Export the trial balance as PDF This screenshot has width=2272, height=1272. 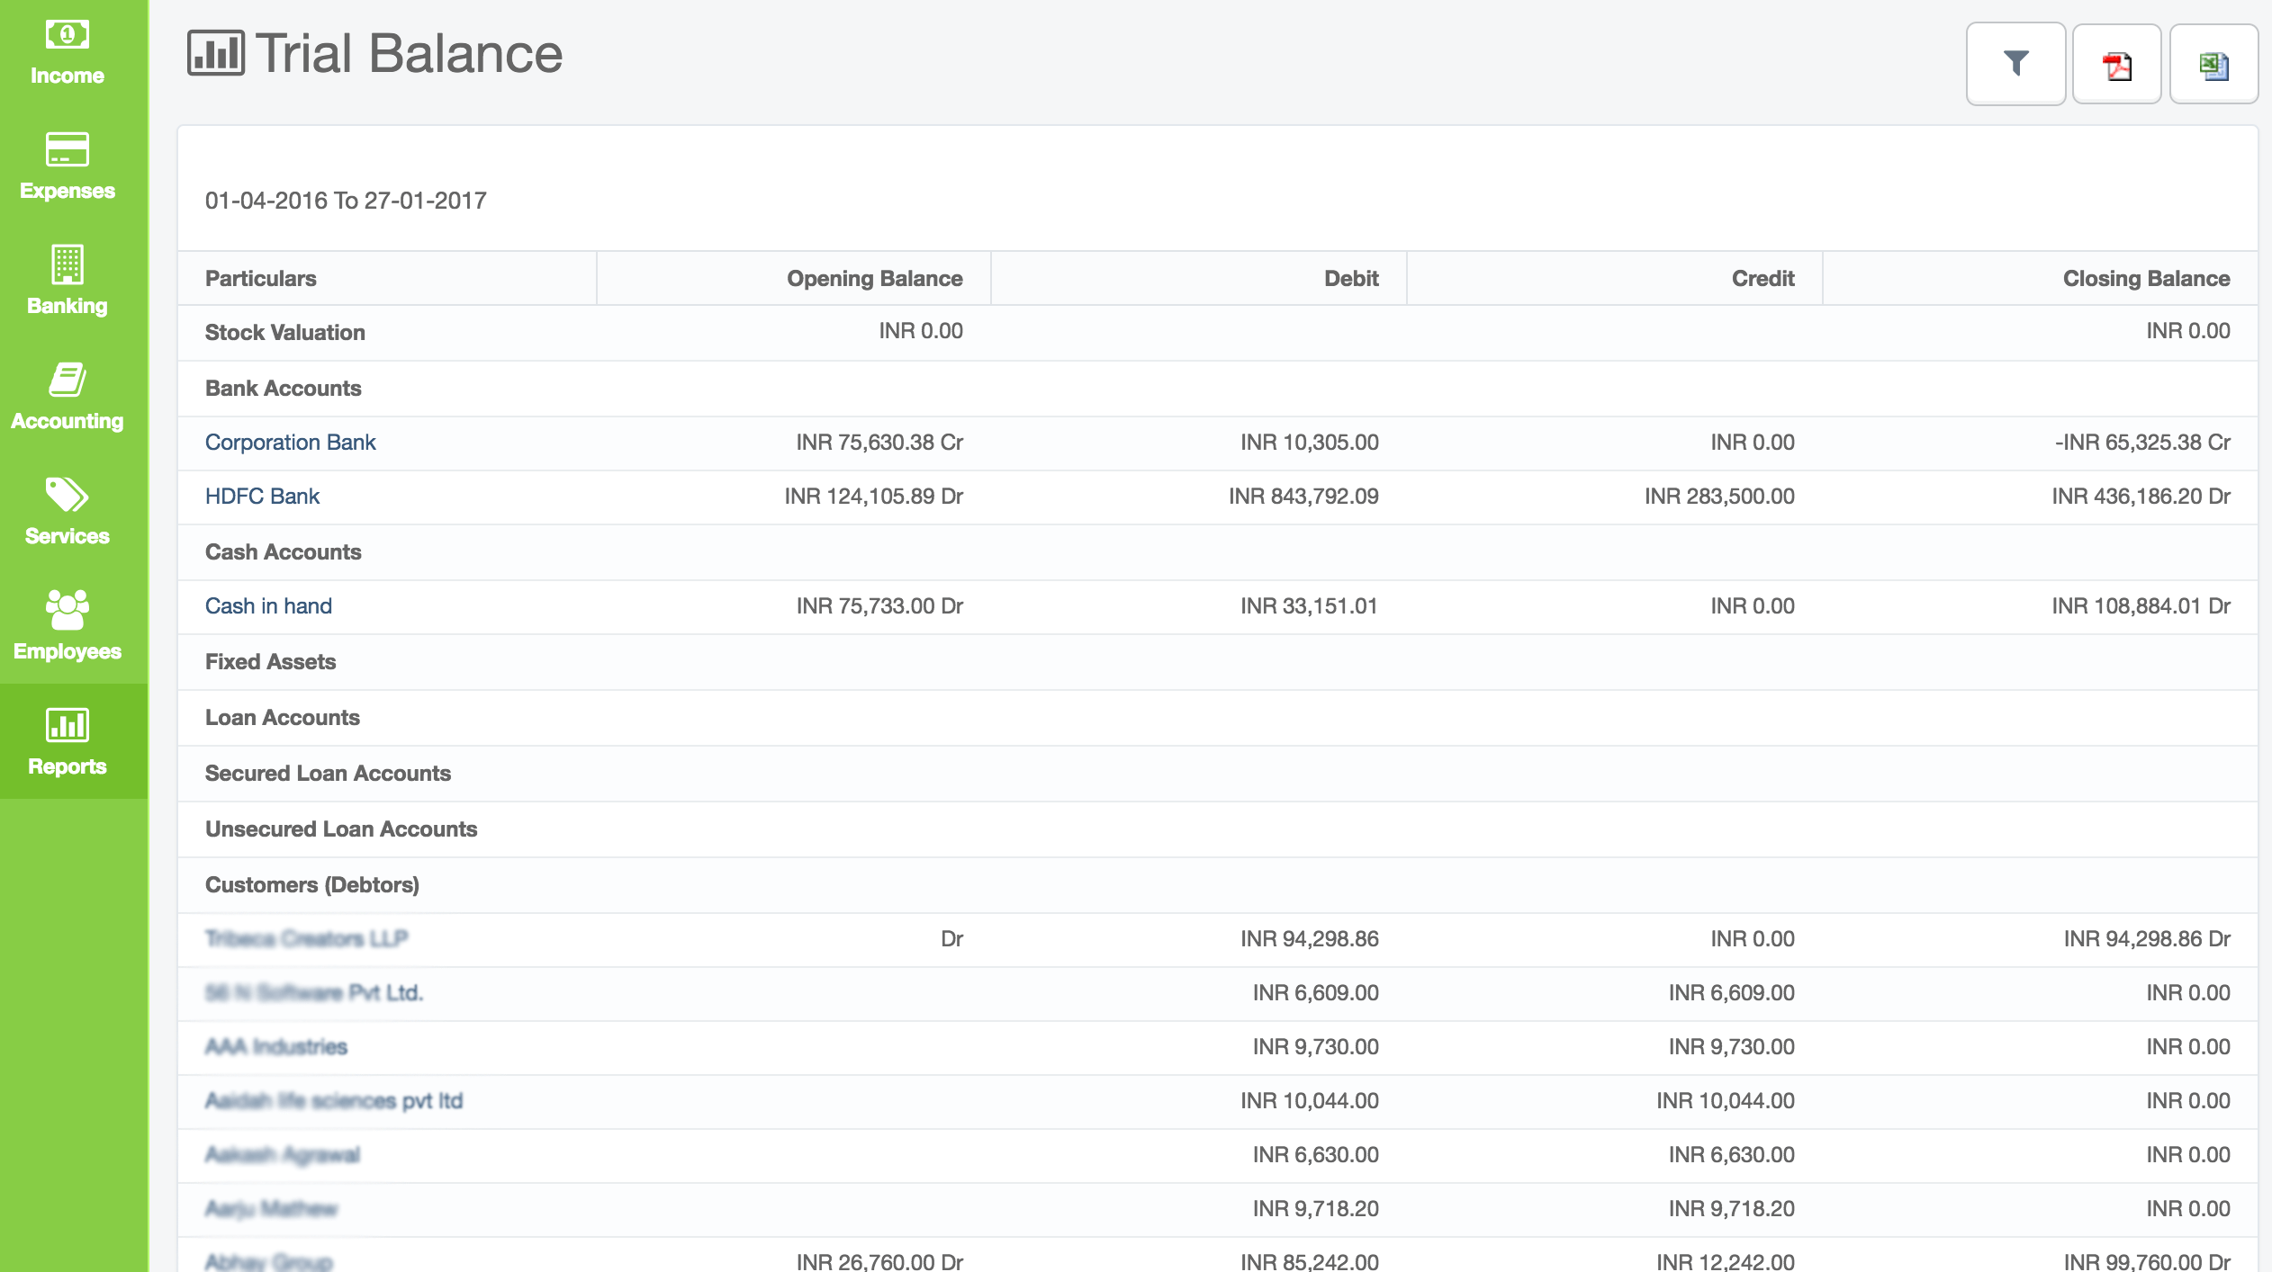click(x=2116, y=64)
